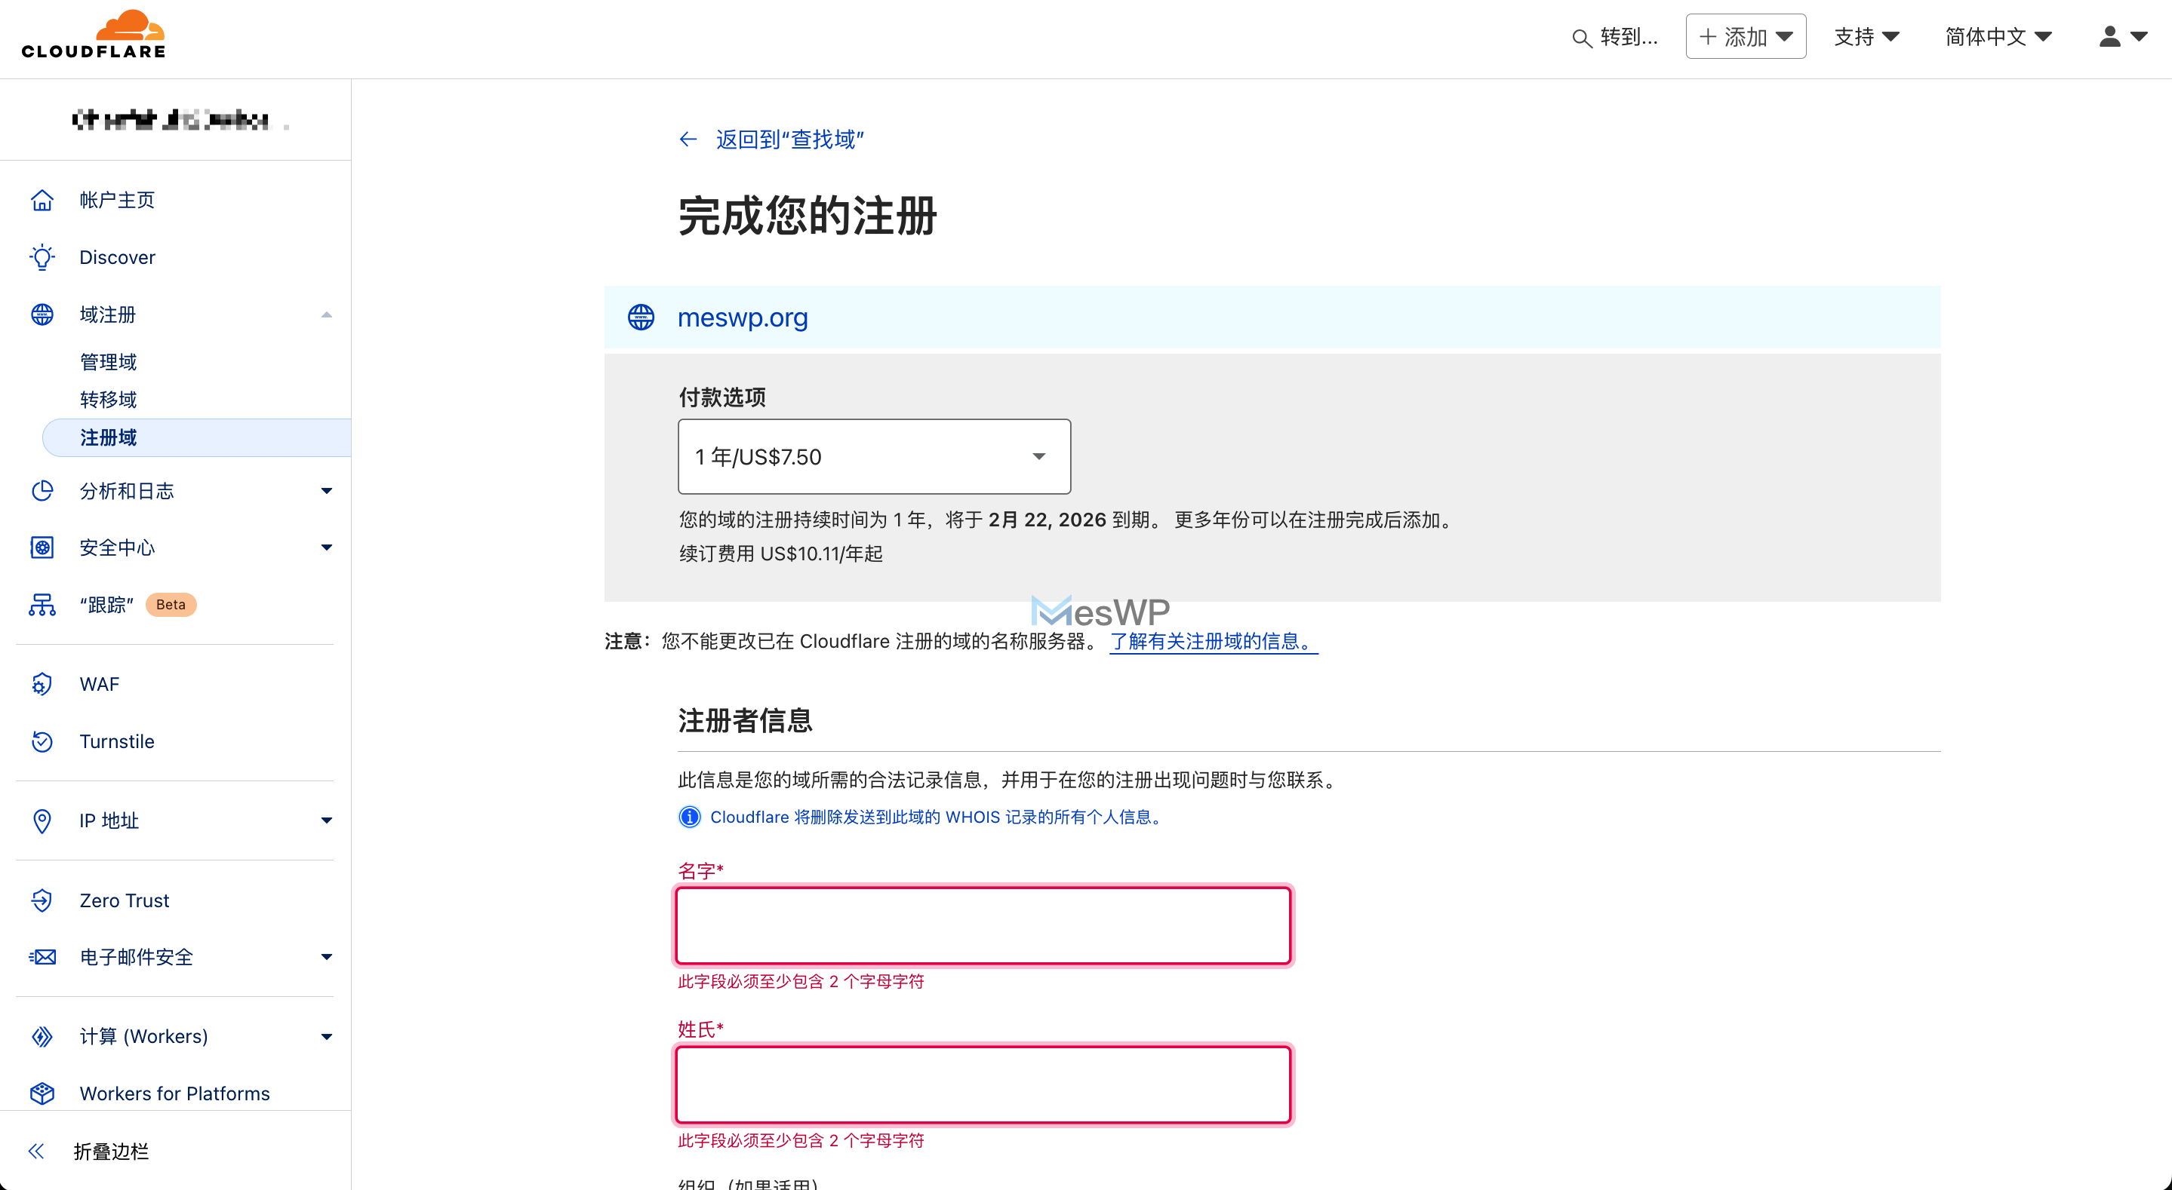The image size is (2172, 1190).
Task: Click the Beta badge next to 跟踪
Action: click(x=171, y=604)
